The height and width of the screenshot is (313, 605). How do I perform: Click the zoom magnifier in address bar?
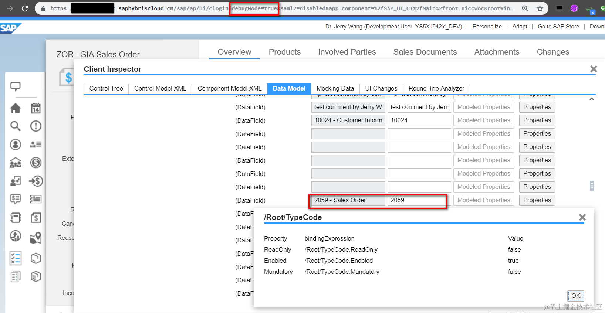[525, 8]
